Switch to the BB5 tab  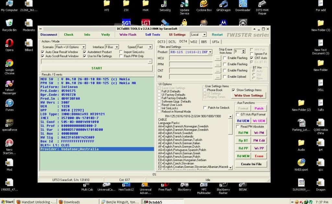click(204, 42)
